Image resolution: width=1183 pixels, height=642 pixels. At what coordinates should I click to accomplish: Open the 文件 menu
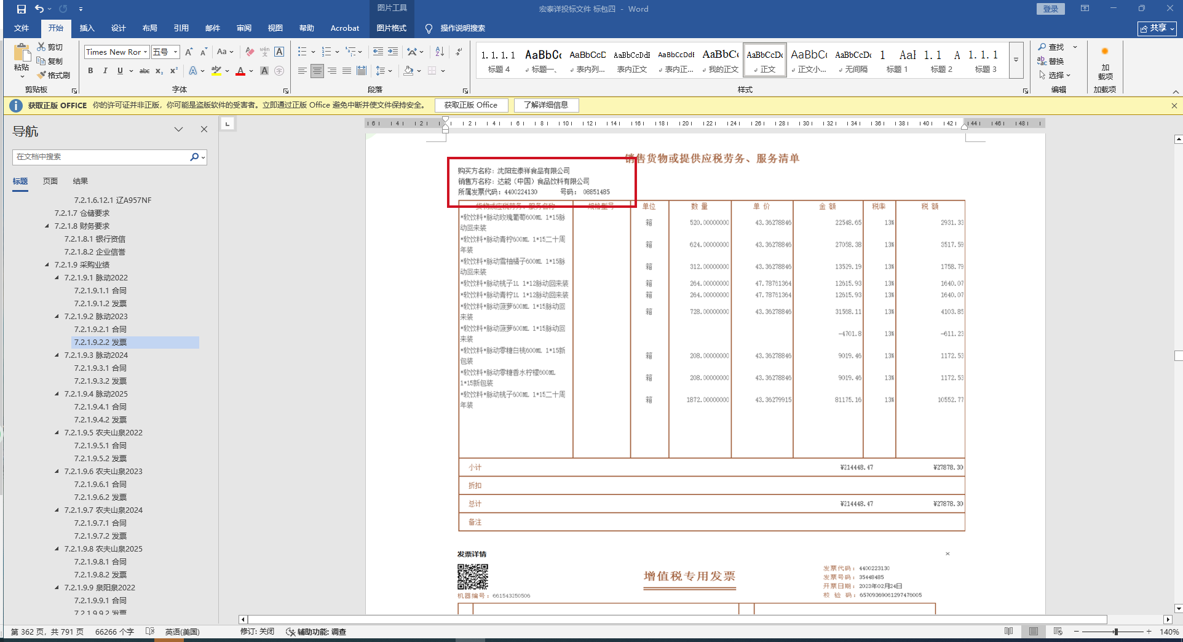(22, 28)
